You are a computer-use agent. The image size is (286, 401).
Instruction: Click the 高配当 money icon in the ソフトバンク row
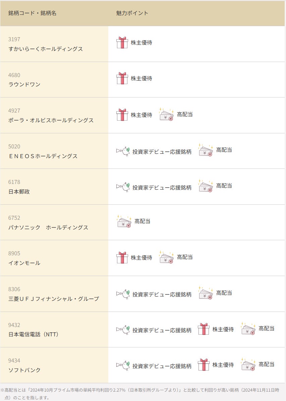248,364
